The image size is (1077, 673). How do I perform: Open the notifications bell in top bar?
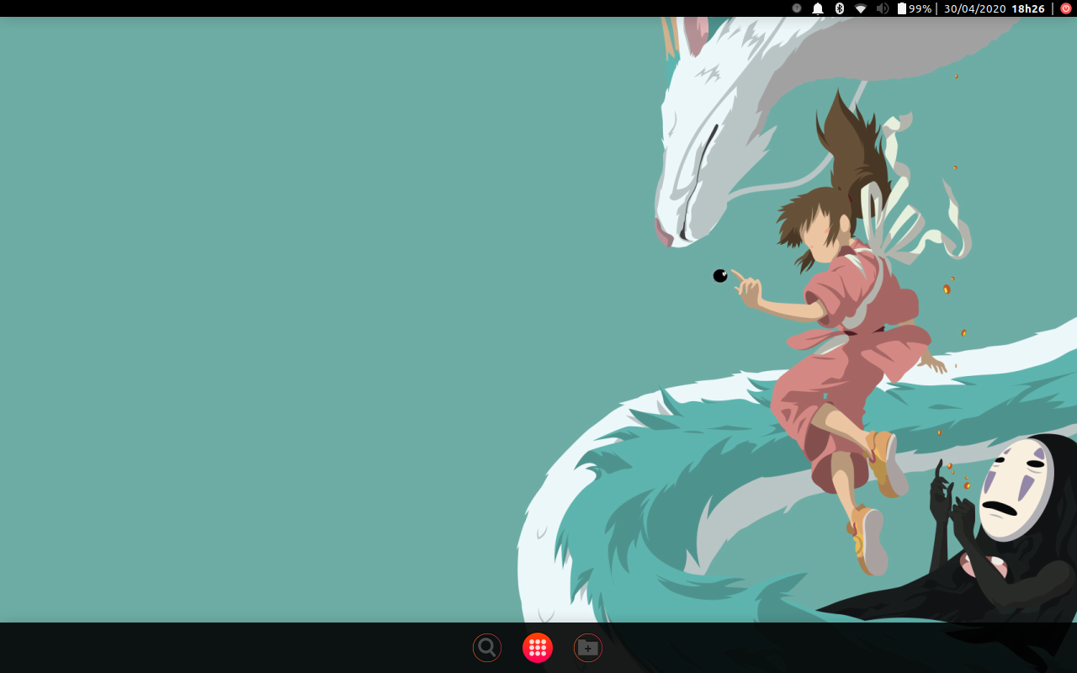[818, 8]
